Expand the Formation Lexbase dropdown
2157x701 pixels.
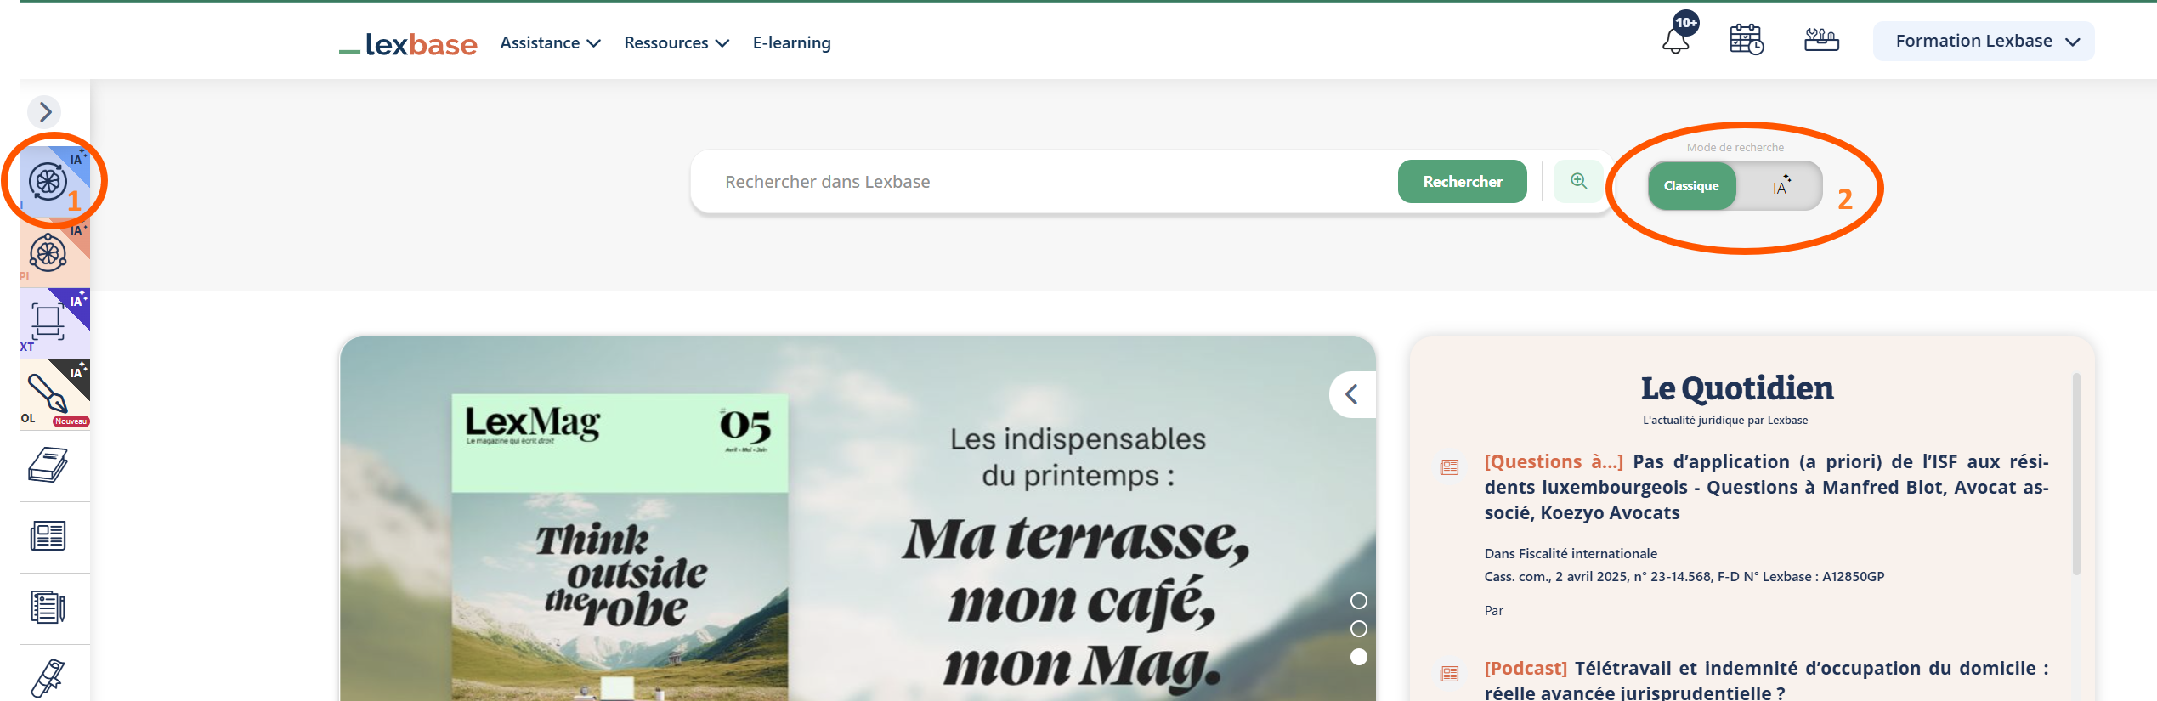pos(1984,42)
